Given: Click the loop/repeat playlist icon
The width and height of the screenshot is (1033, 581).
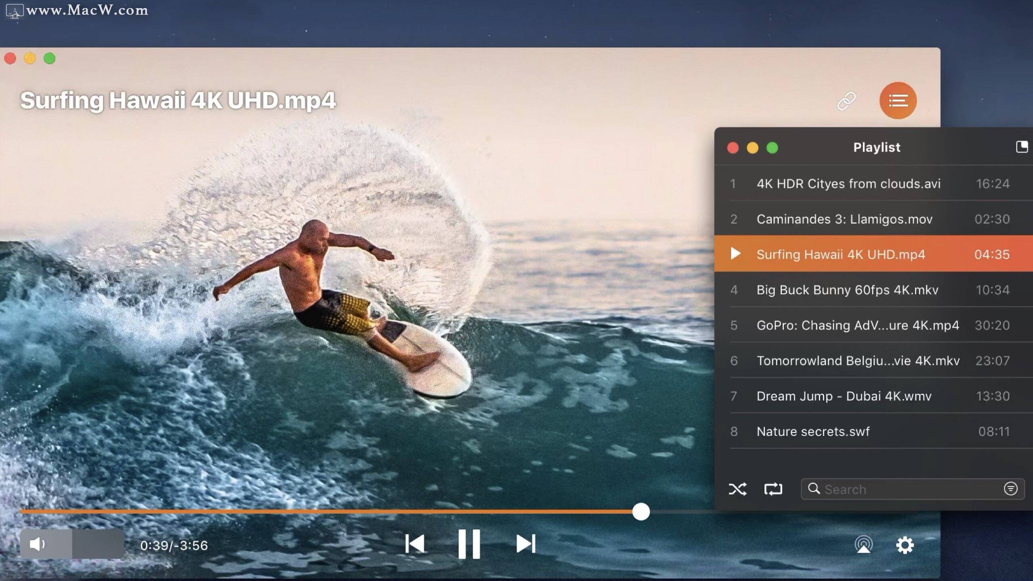Looking at the screenshot, I should coord(773,489).
